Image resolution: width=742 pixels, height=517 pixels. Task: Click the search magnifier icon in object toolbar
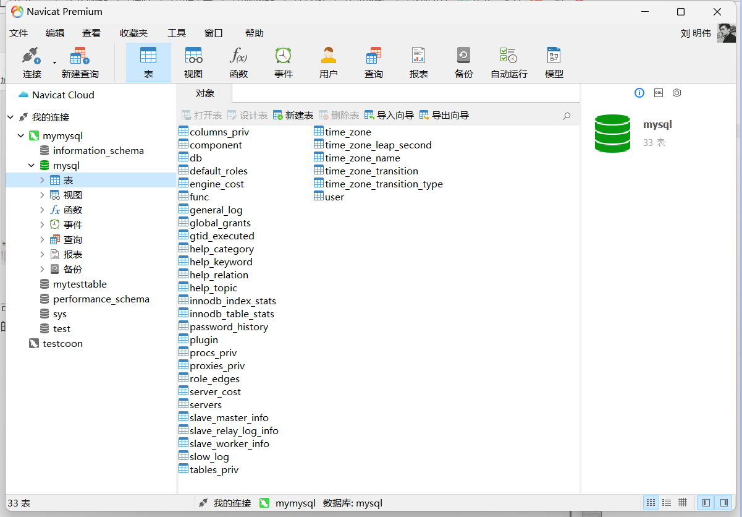567,116
